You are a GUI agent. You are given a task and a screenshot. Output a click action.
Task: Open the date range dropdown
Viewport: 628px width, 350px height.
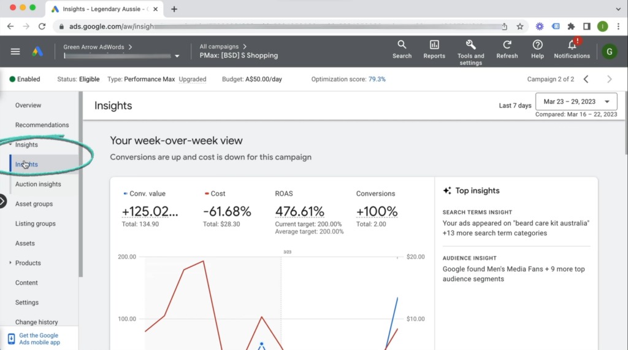coord(576,101)
